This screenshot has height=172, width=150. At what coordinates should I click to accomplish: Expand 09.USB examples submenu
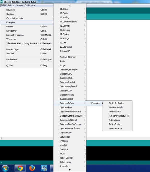coord(70,43)
